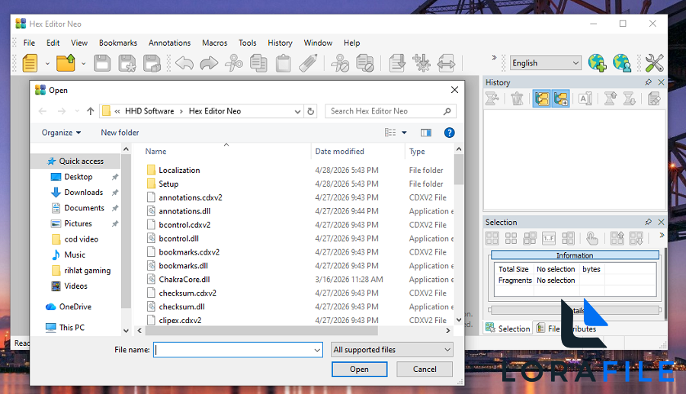This screenshot has height=394, width=686.
Task: Click the Open button in dialog
Action: (x=359, y=369)
